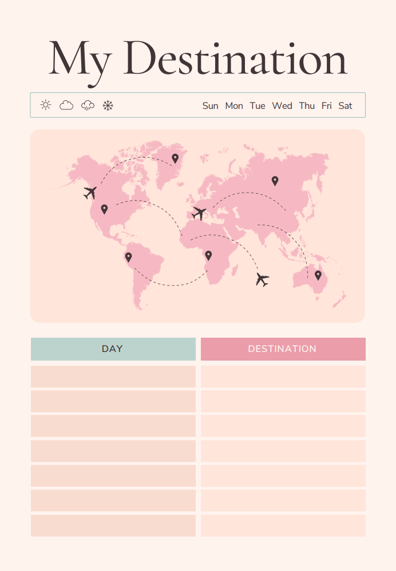This screenshot has width=396, height=571.
Task: Click the location pin on Australia
Action: [x=318, y=275]
